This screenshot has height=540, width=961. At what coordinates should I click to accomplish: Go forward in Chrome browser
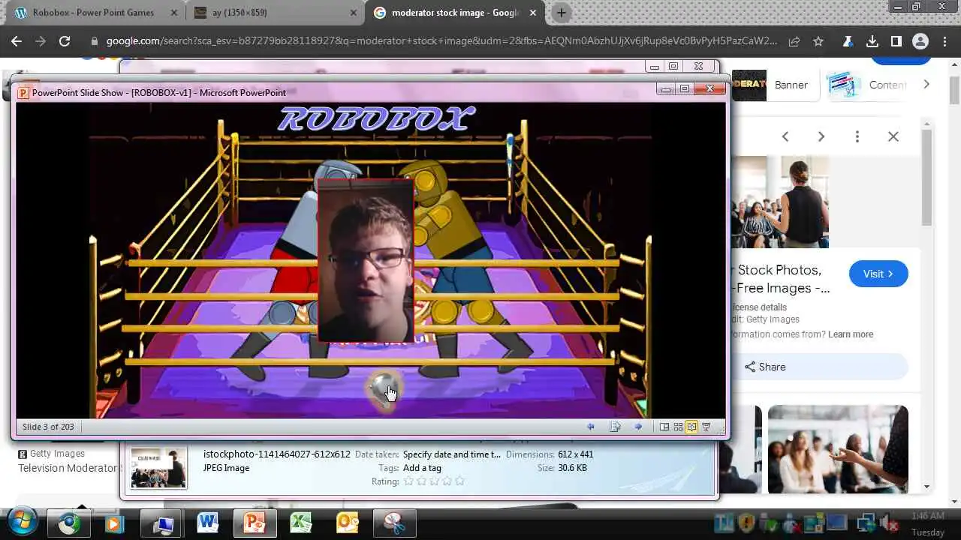tap(41, 41)
